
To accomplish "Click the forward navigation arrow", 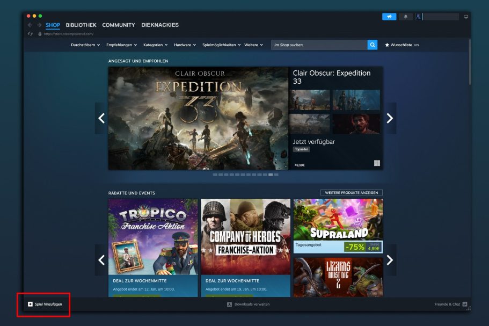I will [39, 25].
